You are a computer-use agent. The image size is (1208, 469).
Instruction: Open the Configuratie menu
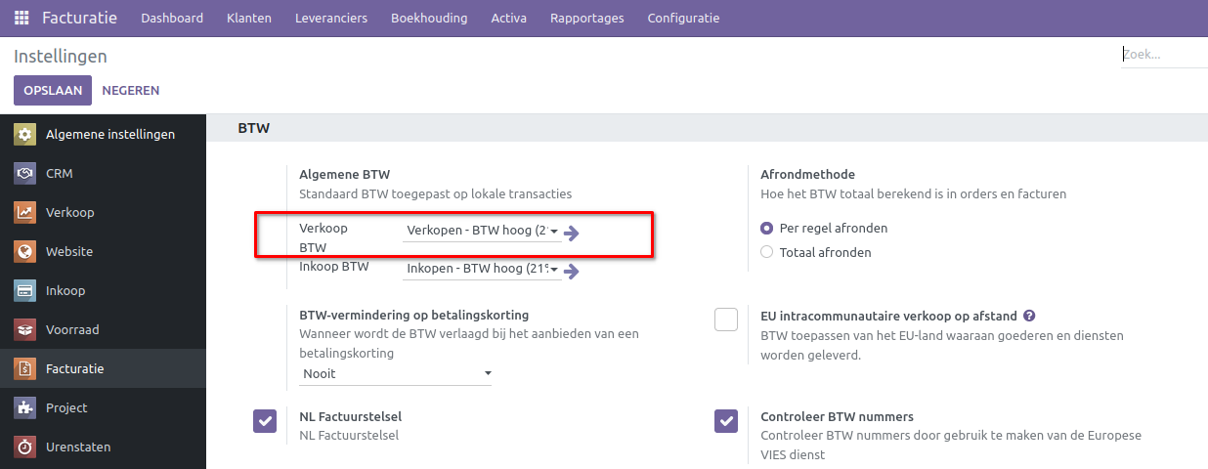point(683,19)
